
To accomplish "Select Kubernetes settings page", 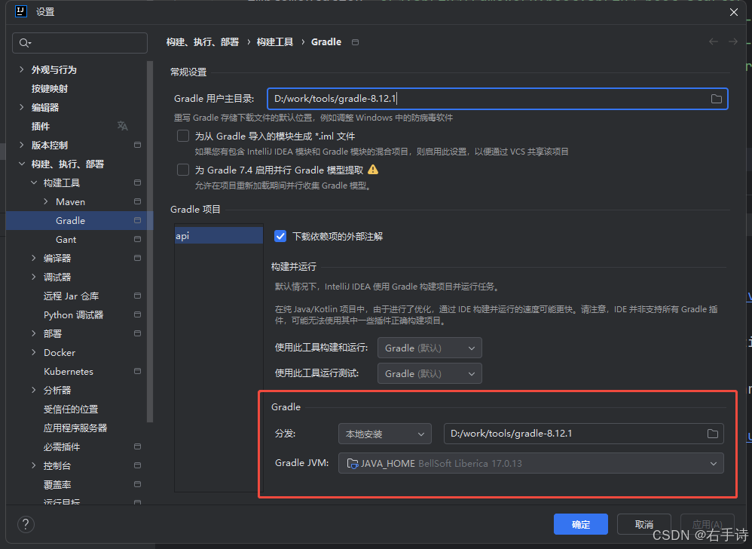I will pos(69,372).
